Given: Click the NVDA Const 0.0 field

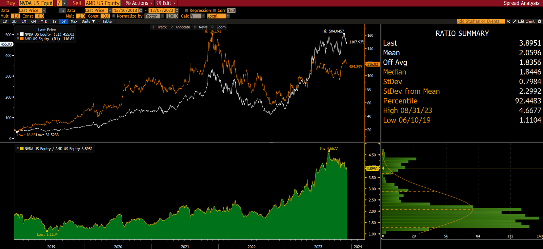Looking at the screenshot, I should (x=40, y=16).
